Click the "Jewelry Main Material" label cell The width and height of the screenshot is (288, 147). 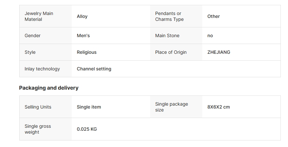[x=39, y=16]
